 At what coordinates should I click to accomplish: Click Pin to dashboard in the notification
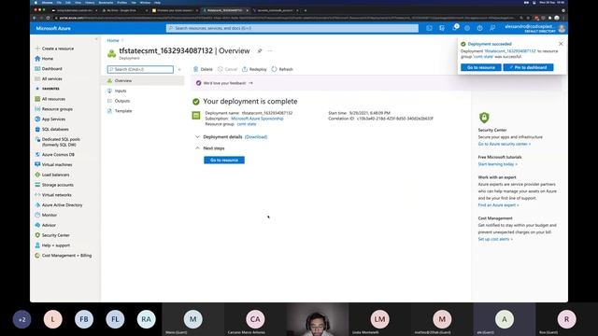point(528,67)
